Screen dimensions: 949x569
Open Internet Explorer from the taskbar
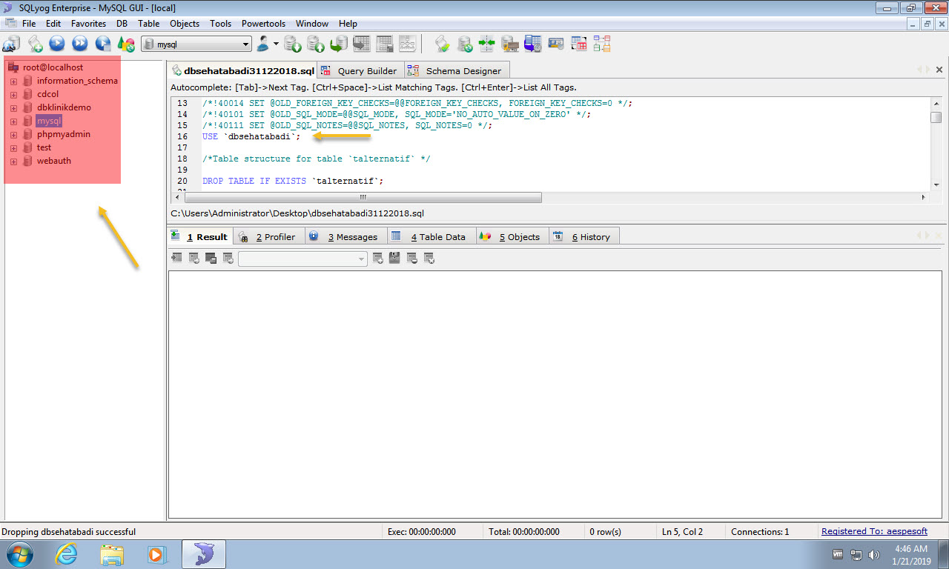67,553
